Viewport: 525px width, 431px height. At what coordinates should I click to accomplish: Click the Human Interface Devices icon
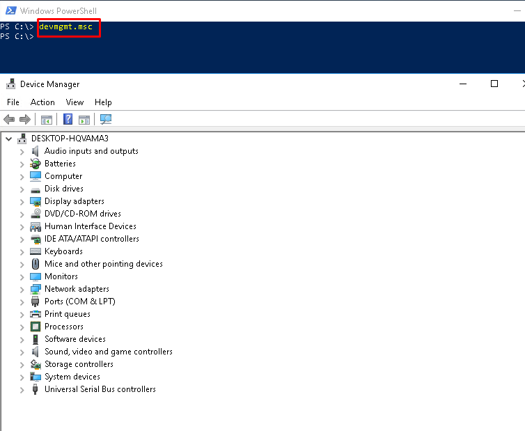(x=35, y=227)
